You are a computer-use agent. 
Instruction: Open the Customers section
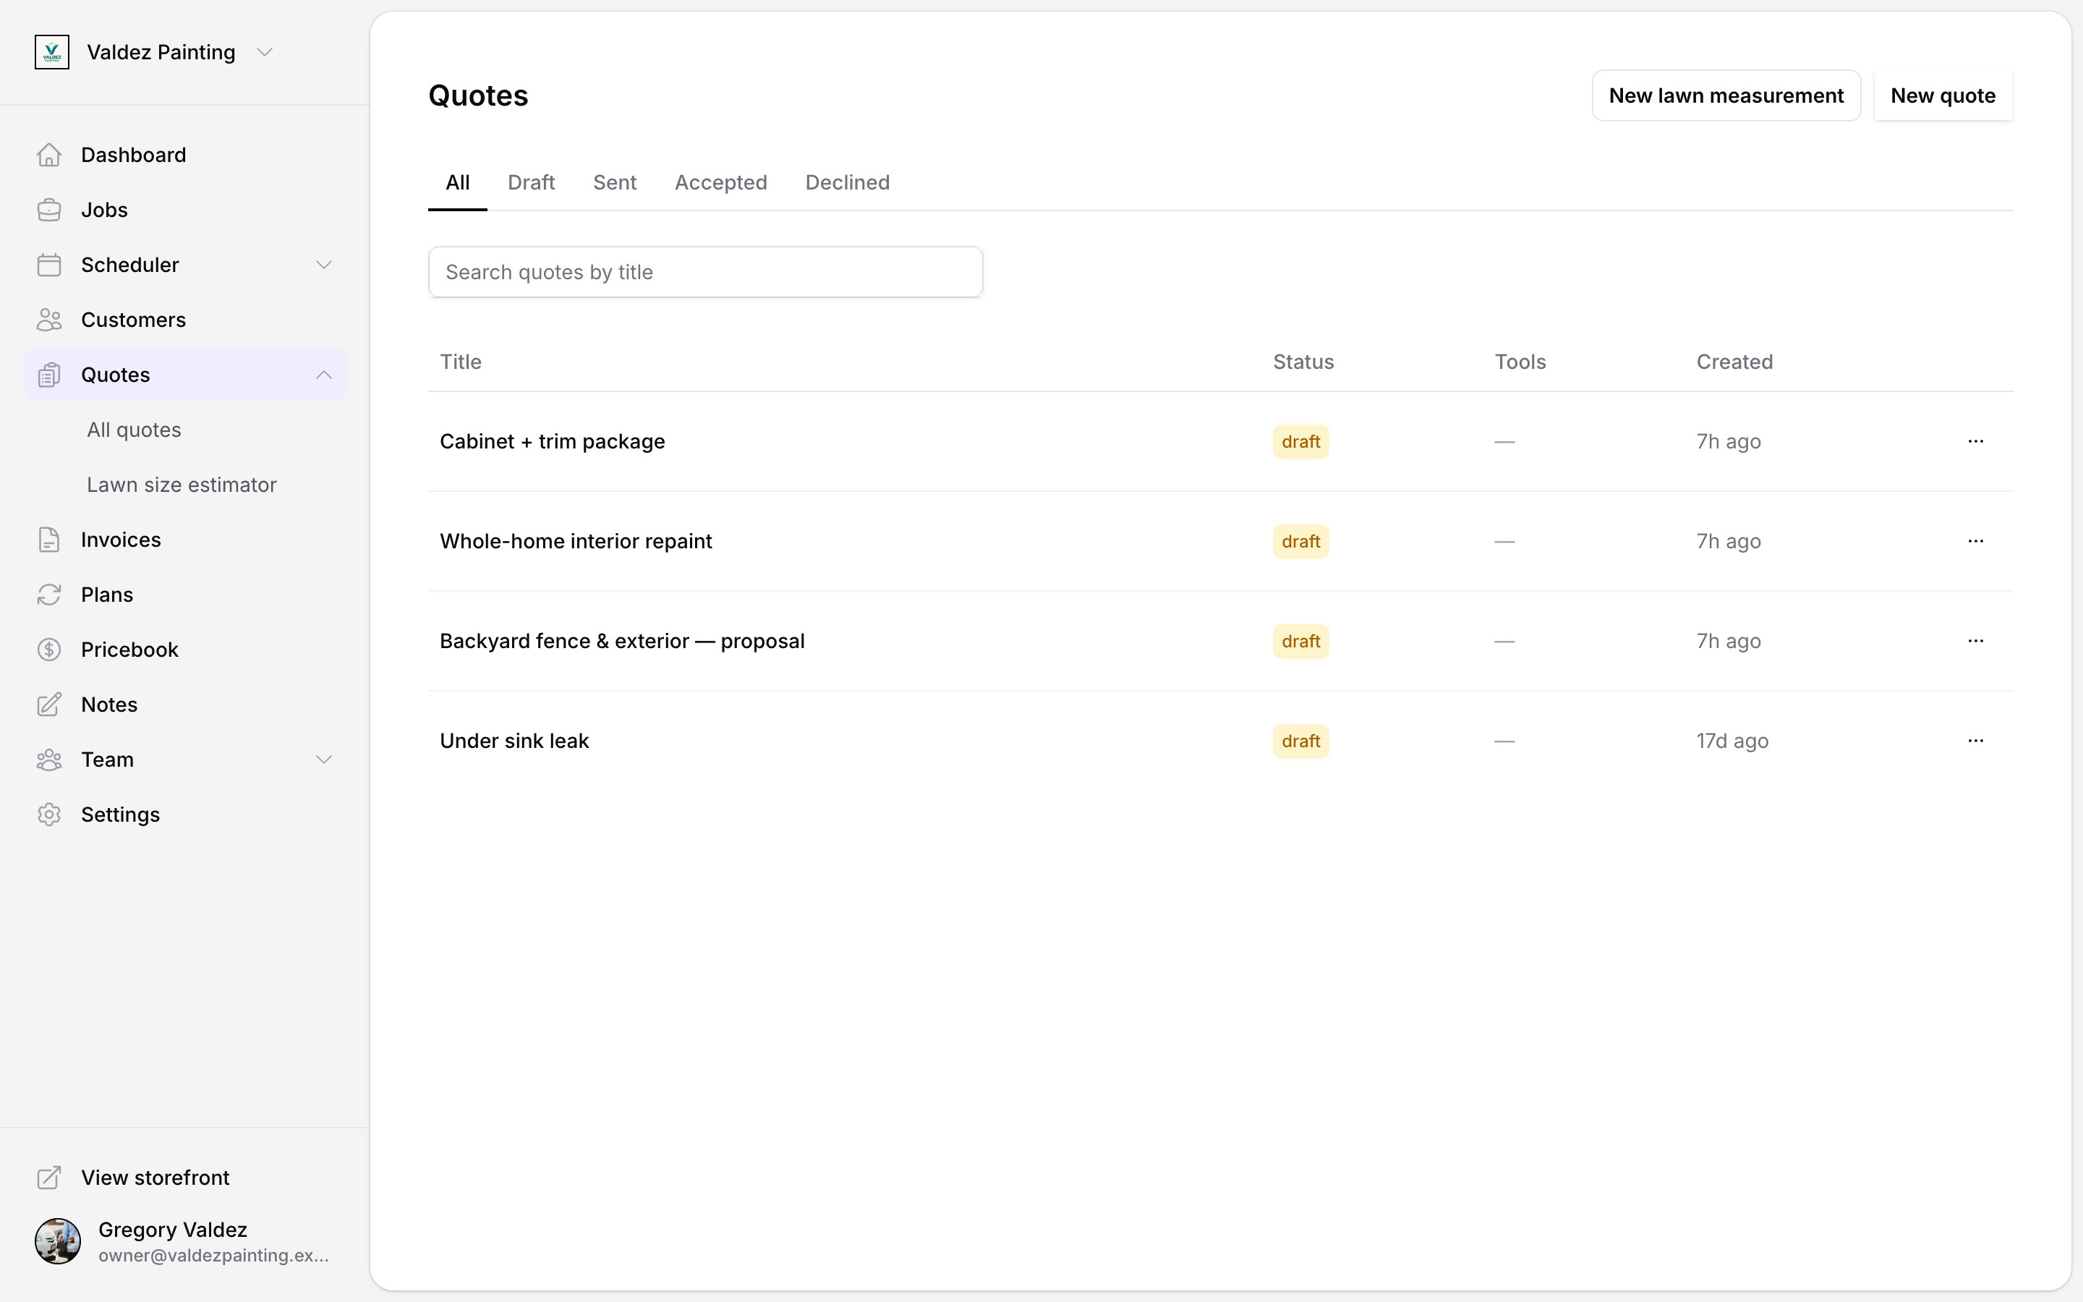pyautogui.click(x=185, y=320)
